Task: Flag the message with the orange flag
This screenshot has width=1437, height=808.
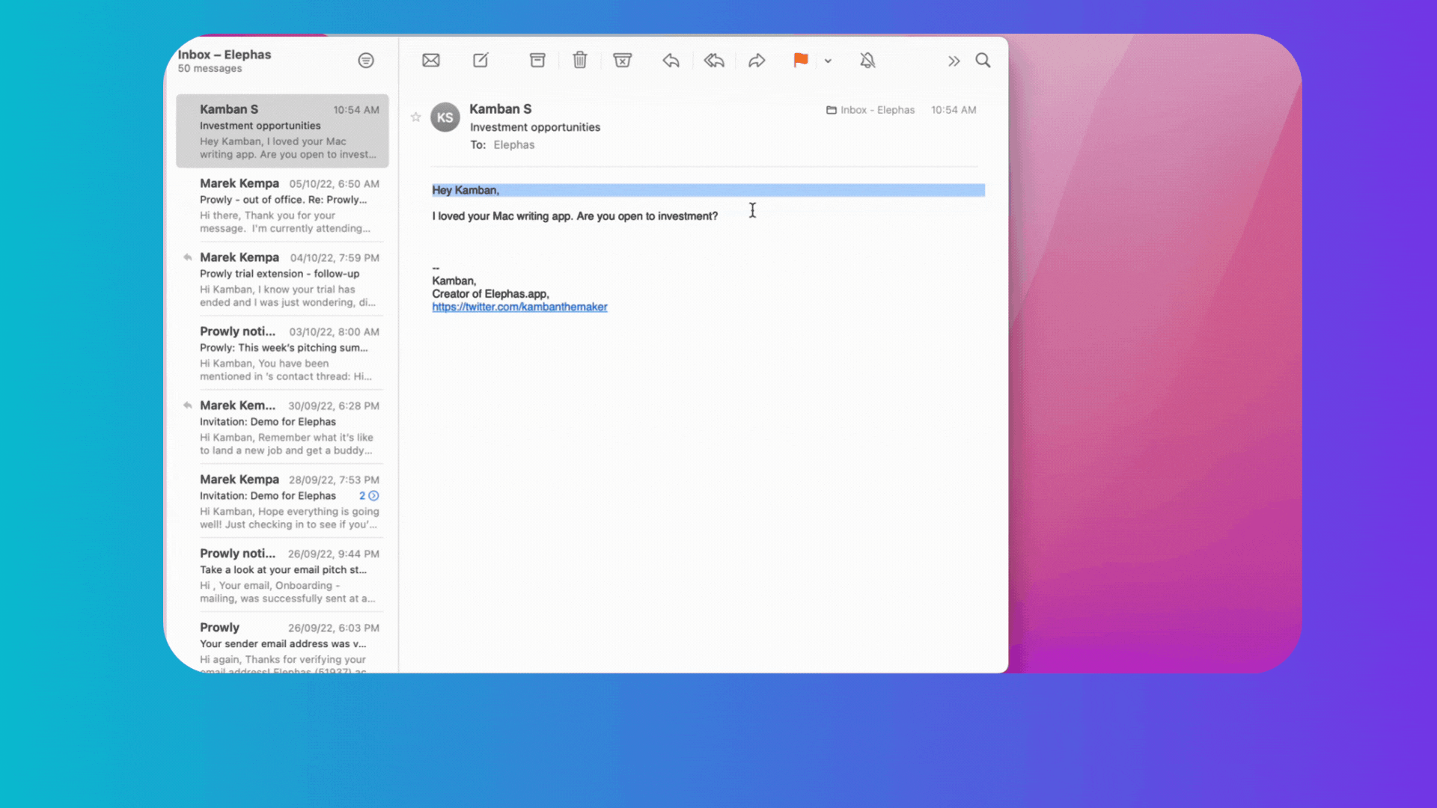Action: 801,61
